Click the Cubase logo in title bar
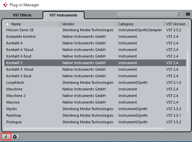The image size is (192, 142). 5,5
